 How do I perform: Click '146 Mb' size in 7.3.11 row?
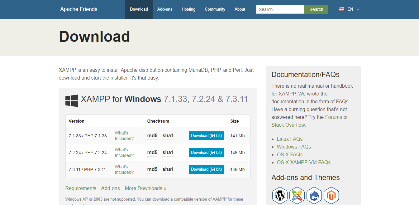tap(237, 169)
